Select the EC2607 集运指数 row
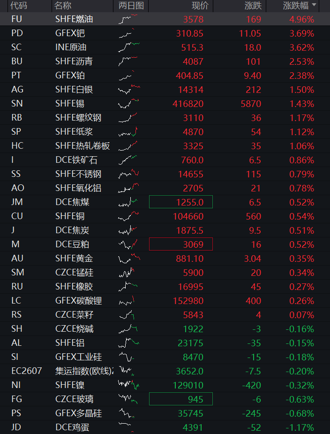This screenshot has width=330, height=434. pos(165,371)
